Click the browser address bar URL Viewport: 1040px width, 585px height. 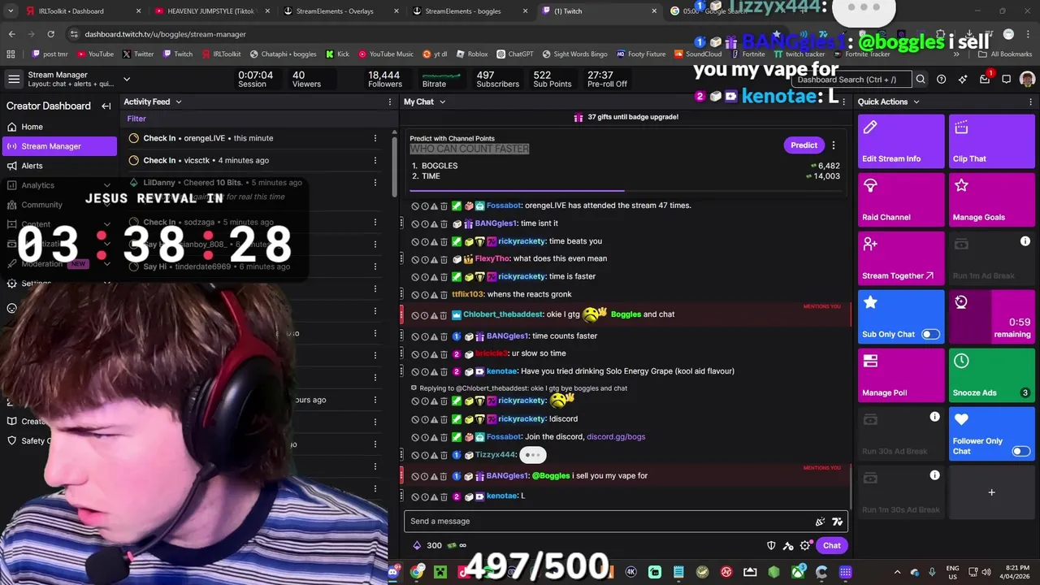point(165,34)
